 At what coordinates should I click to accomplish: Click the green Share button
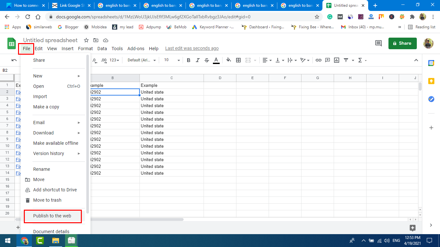click(x=402, y=43)
